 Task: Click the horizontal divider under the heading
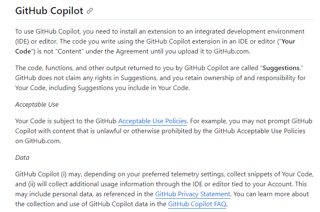[165, 19]
